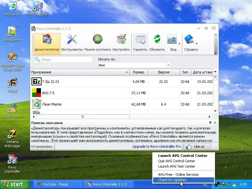This screenshot has width=252, height=189.
Task: Sort by the Дата установки column header
Action: 202,72
